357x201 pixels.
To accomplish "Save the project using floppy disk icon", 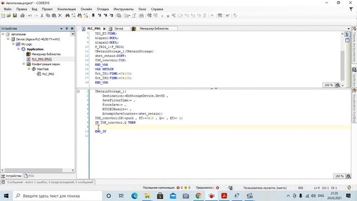I will 15,16.
